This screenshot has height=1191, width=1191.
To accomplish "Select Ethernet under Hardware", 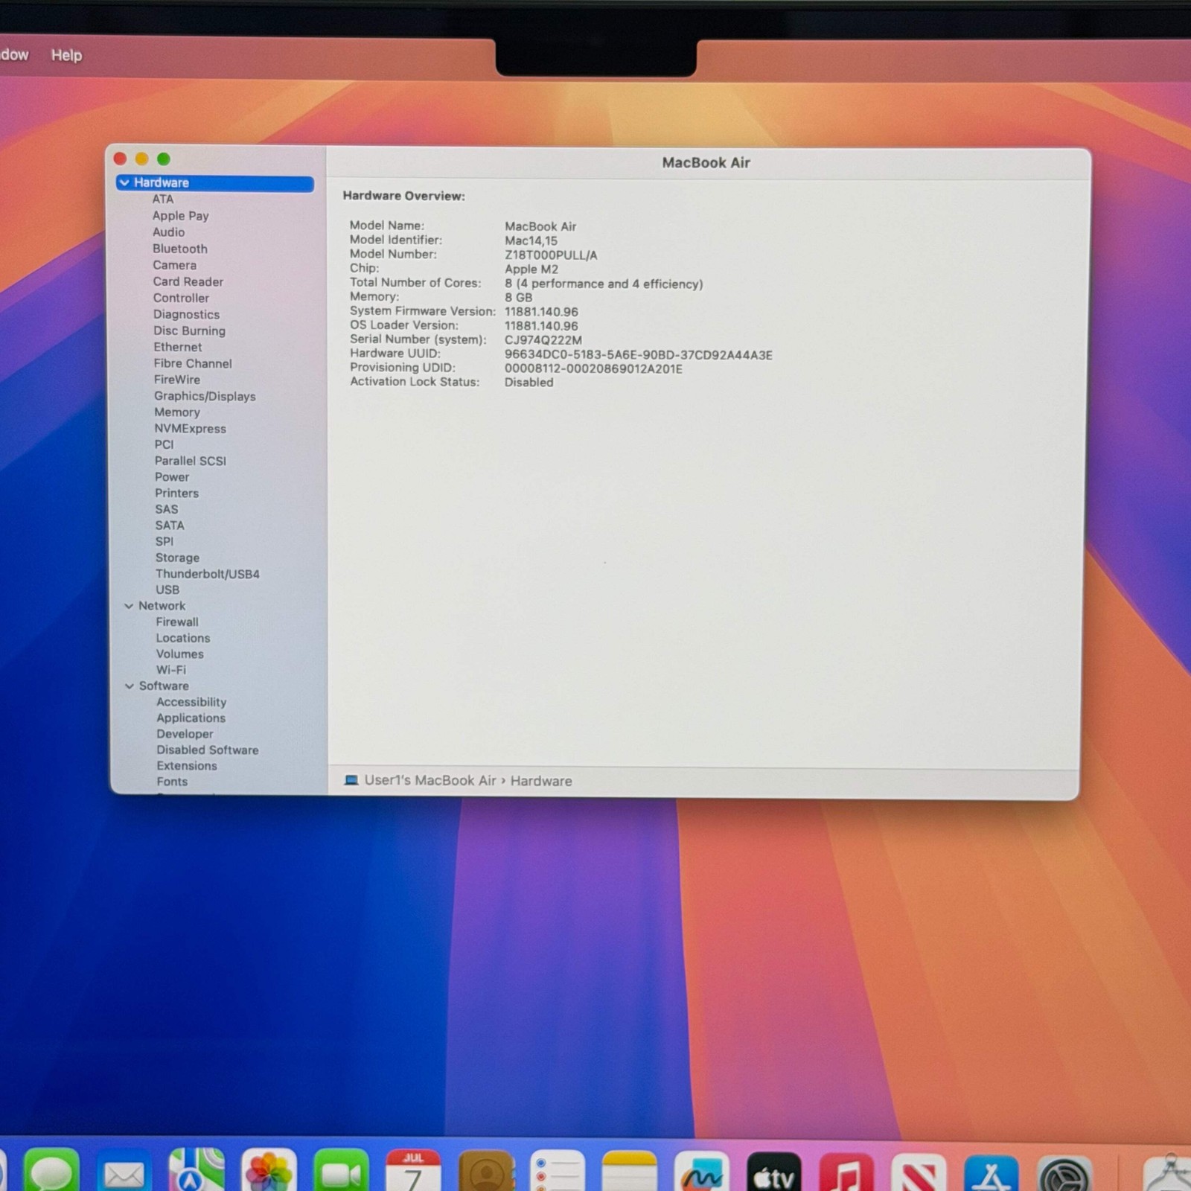I will point(178,347).
